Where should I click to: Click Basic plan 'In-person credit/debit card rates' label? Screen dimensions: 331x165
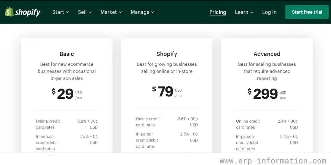point(47,142)
